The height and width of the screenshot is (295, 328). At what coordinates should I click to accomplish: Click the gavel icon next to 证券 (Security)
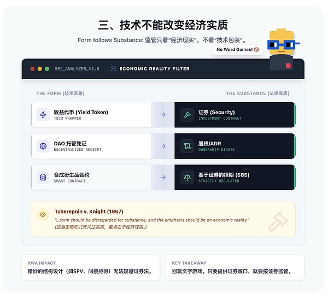click(187, 115)
